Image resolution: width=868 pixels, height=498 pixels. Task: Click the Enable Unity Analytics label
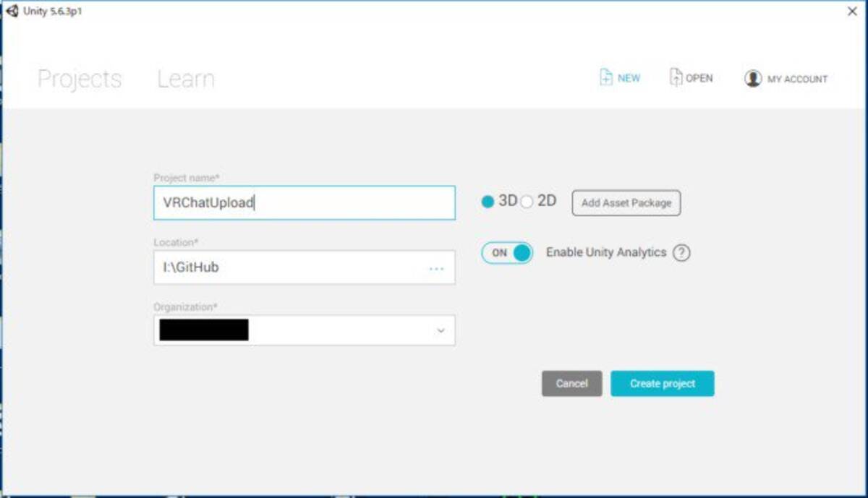pos(606,252)
